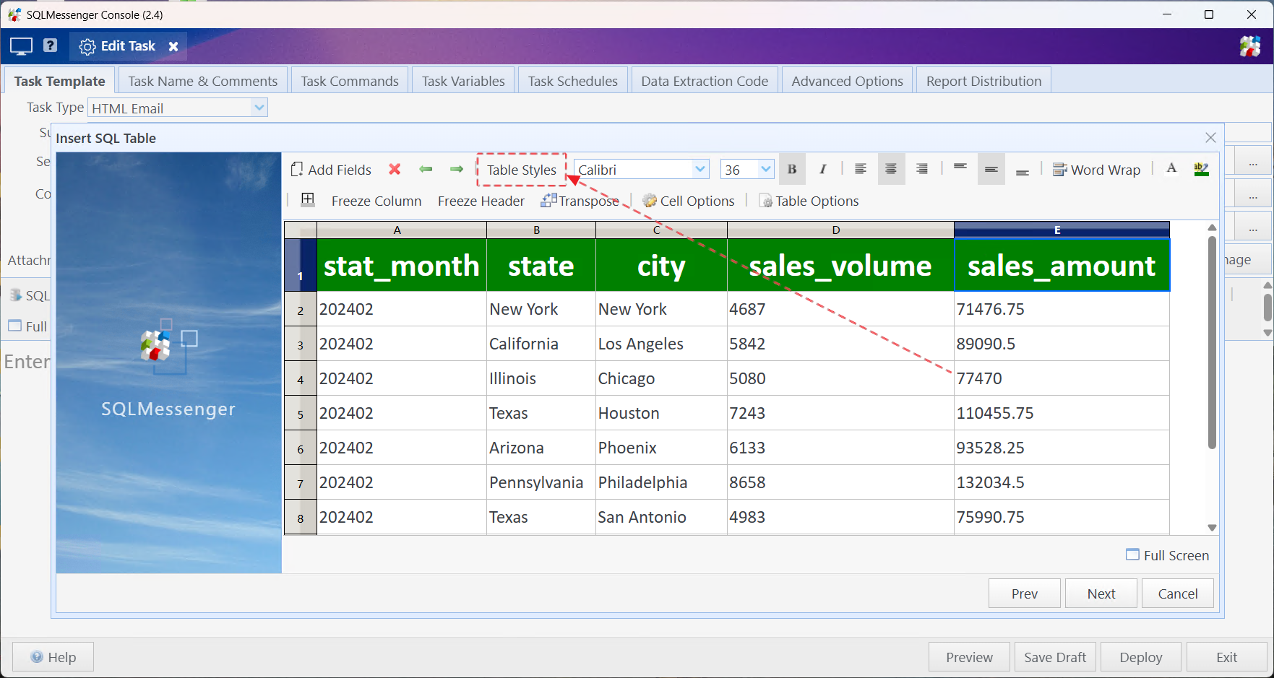Viewport: 1274px width, 678px height.
Task: Cancel the Insert SQL Table dialog
Action: click(1178, 594)
